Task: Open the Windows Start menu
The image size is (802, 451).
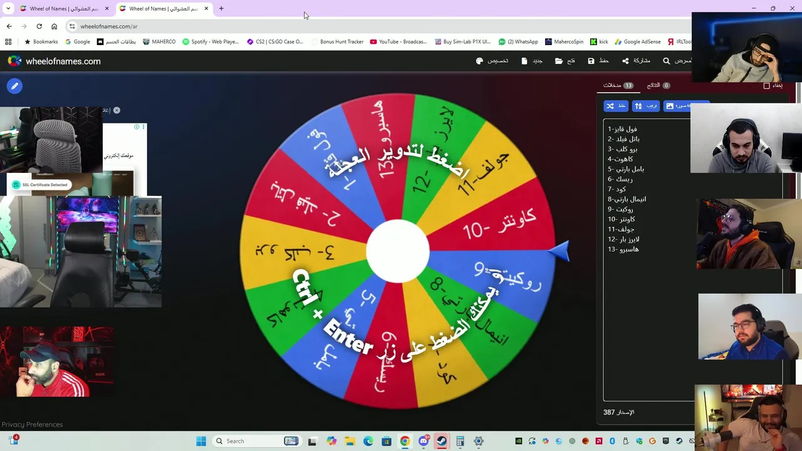Action: (201, 441)
